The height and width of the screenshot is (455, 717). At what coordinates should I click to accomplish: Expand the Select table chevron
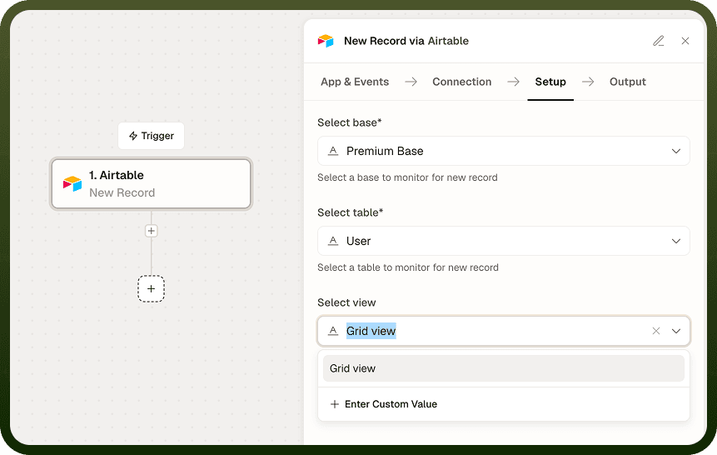click(676, 241)
